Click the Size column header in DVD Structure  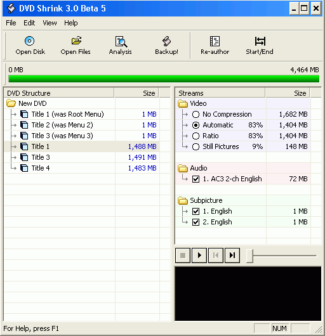pos(136,93)
